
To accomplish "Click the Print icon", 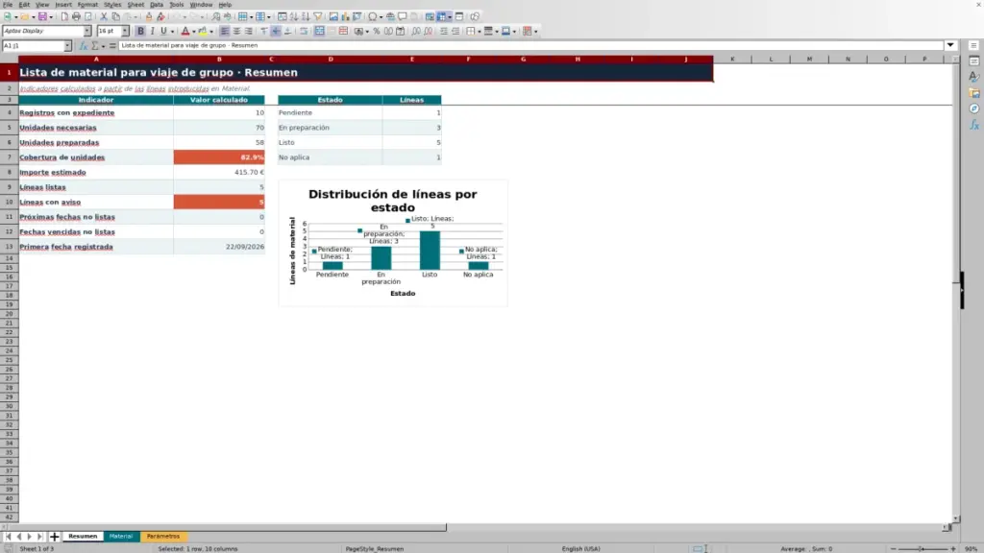I will [x=76, y=16].
